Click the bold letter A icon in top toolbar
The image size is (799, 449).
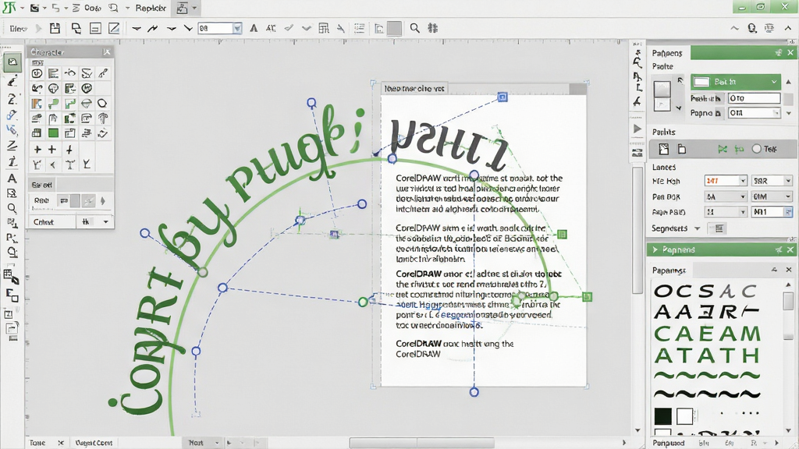coord(254,28)
